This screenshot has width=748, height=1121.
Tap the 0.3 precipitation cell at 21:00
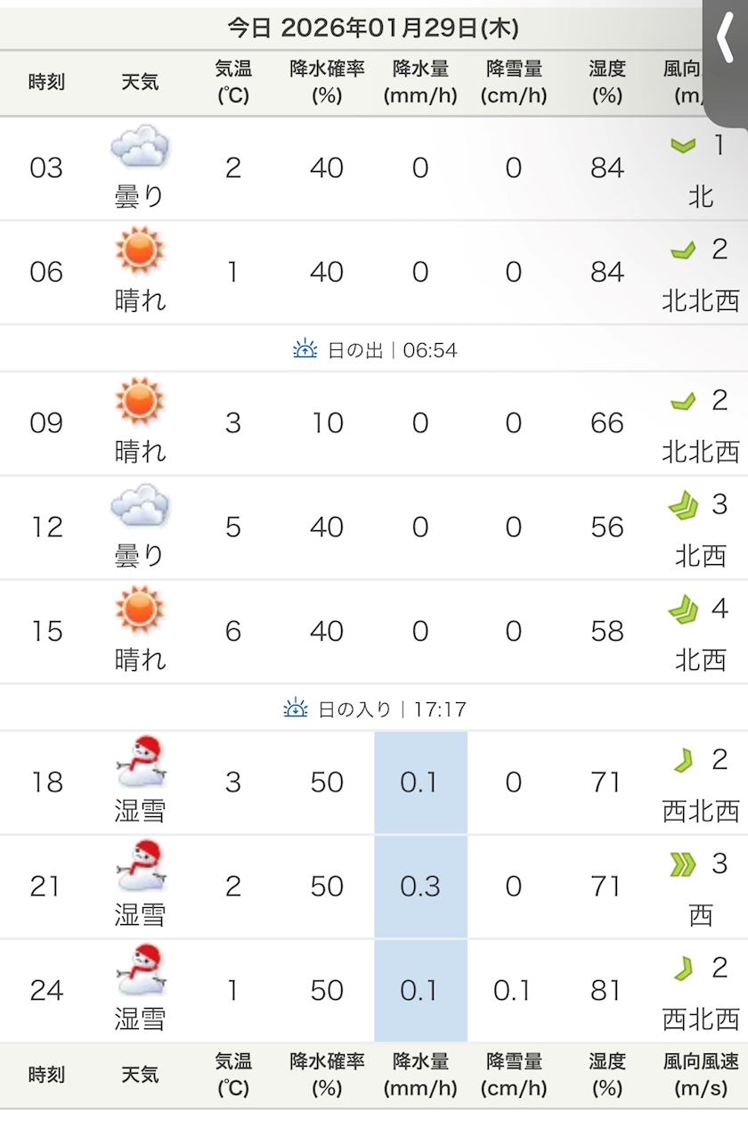pos(420,887)
